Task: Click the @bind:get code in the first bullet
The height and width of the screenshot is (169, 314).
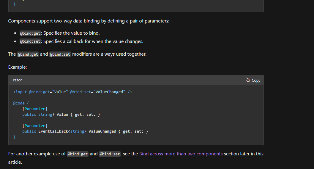Action: point(30,33)
